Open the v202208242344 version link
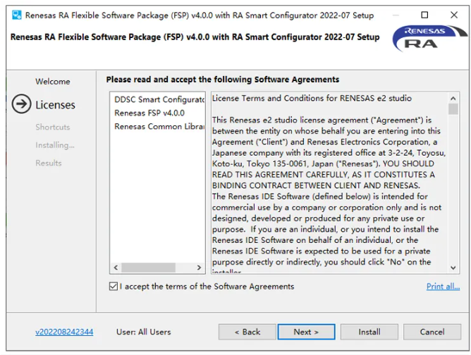The height and width of the screenshot is (355, 471). [x=64, y=332]
